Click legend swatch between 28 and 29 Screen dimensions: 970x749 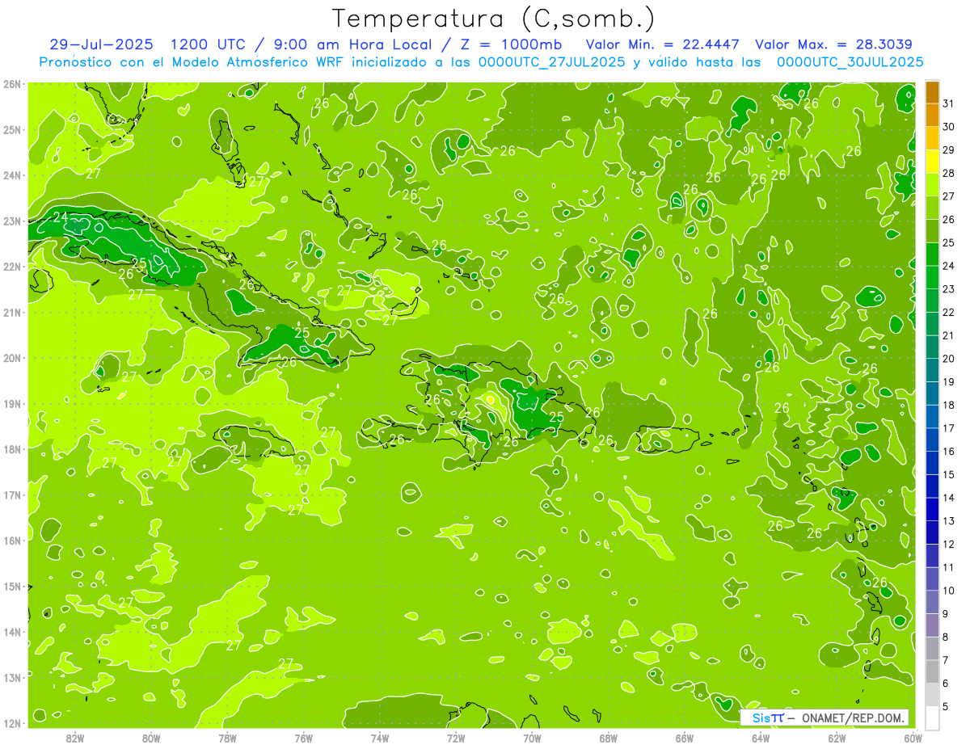[932, 162]
